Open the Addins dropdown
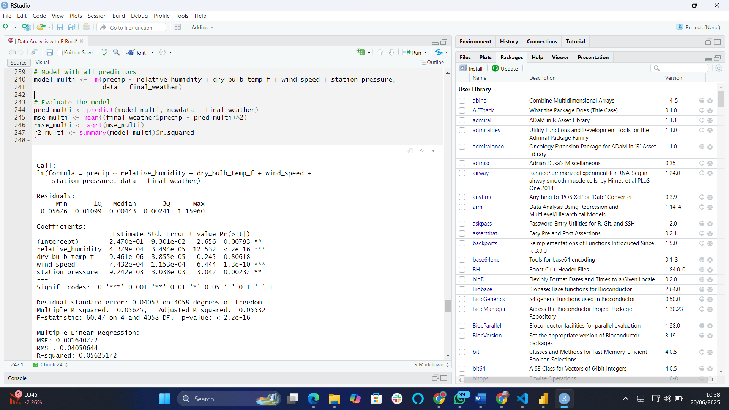This screenshot has height=410, width=729. click(202, 27)
